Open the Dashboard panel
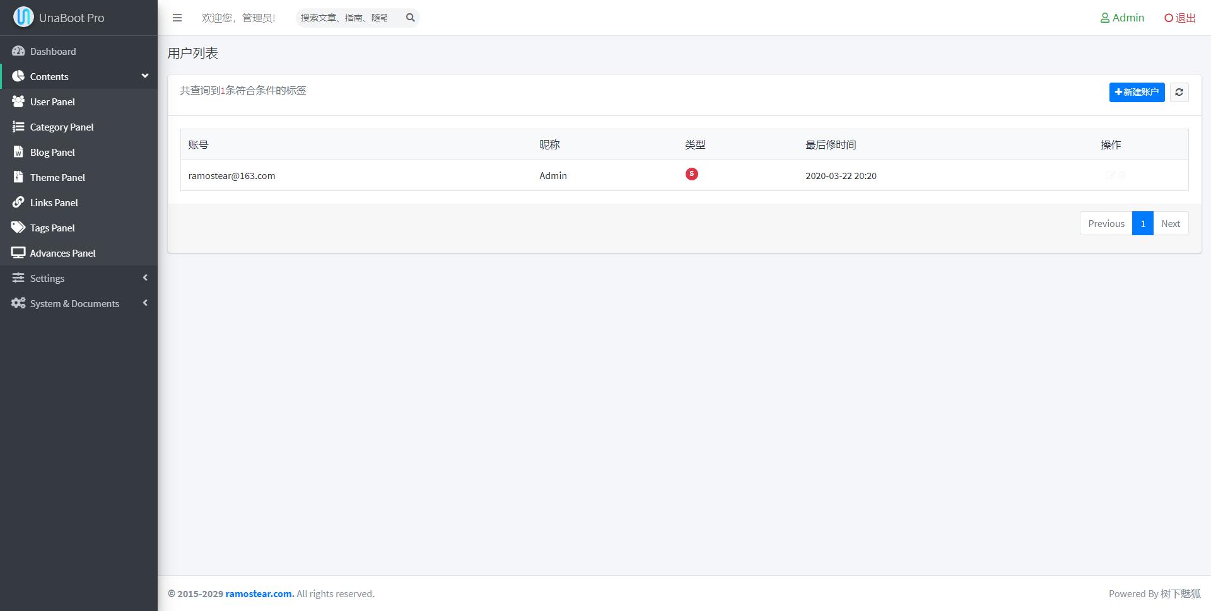Screen dimensions: 1211x611 click(53, 51)
